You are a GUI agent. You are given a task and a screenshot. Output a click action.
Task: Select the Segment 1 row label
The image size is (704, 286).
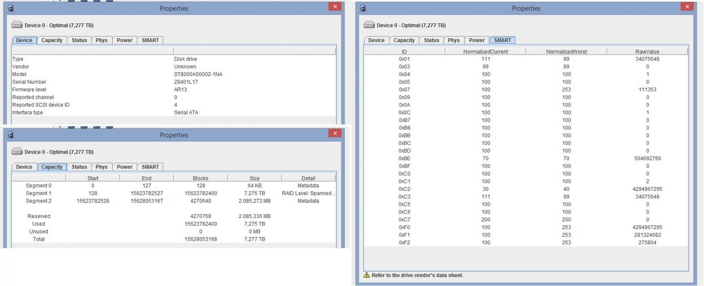click(39, 193)
